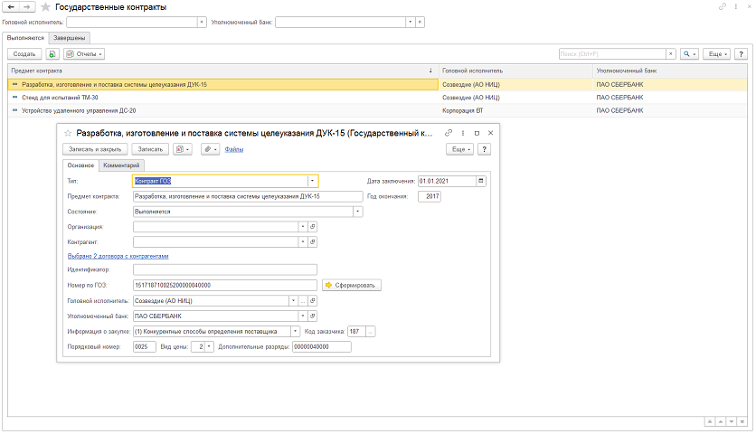Viewport: 756px width, 434px height.
Task: Click the favorites star next to the Государственные контракты title
Action: coord(45,6)
